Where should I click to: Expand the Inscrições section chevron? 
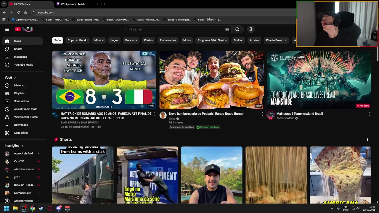pyautogui.click(x=23, y=146)
